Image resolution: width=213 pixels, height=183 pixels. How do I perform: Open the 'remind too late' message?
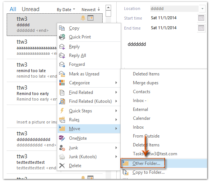(x=32, y=71)
